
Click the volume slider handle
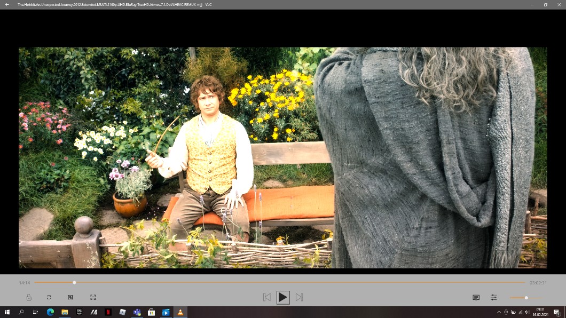pos(526,298)
